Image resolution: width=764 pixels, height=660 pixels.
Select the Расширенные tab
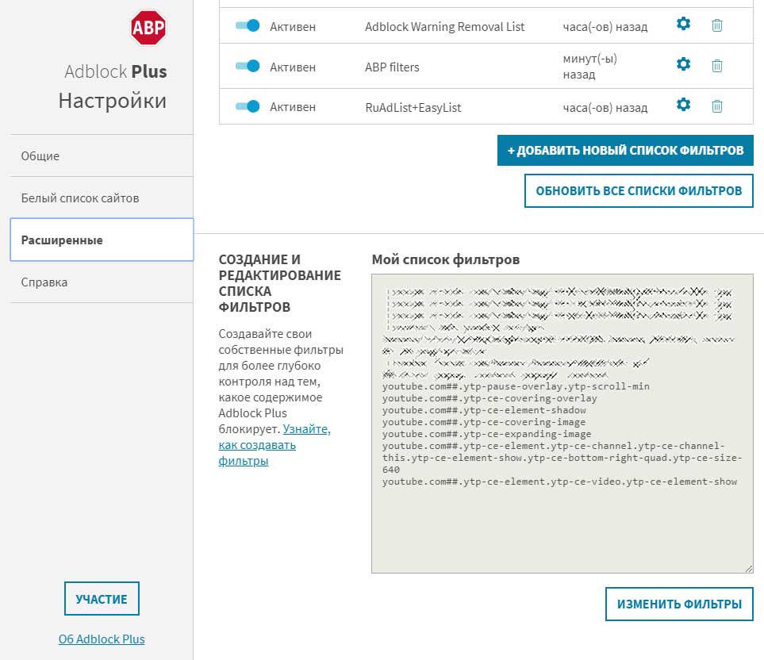pyautogui.click(x=102, y=240)
